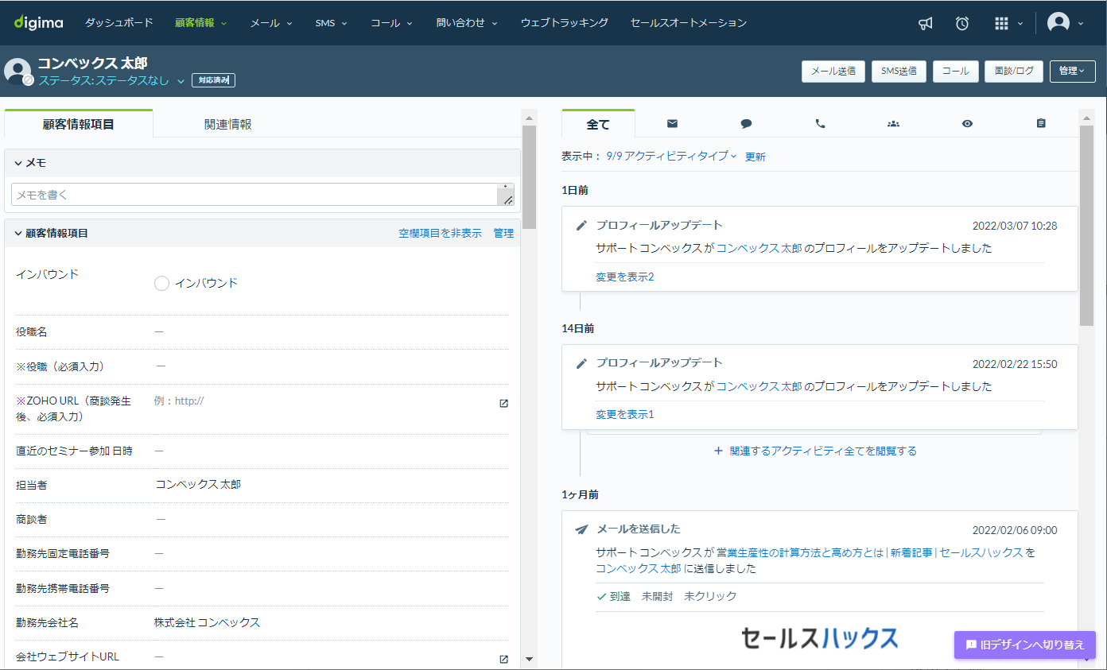The image size is (1107, 670).
Task: Click the 管理 link in 顧客情報項目 header
Action: pos(503,233)
